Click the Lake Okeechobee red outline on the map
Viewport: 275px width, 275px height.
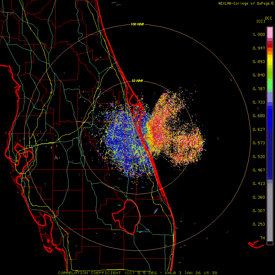point(126,217)
